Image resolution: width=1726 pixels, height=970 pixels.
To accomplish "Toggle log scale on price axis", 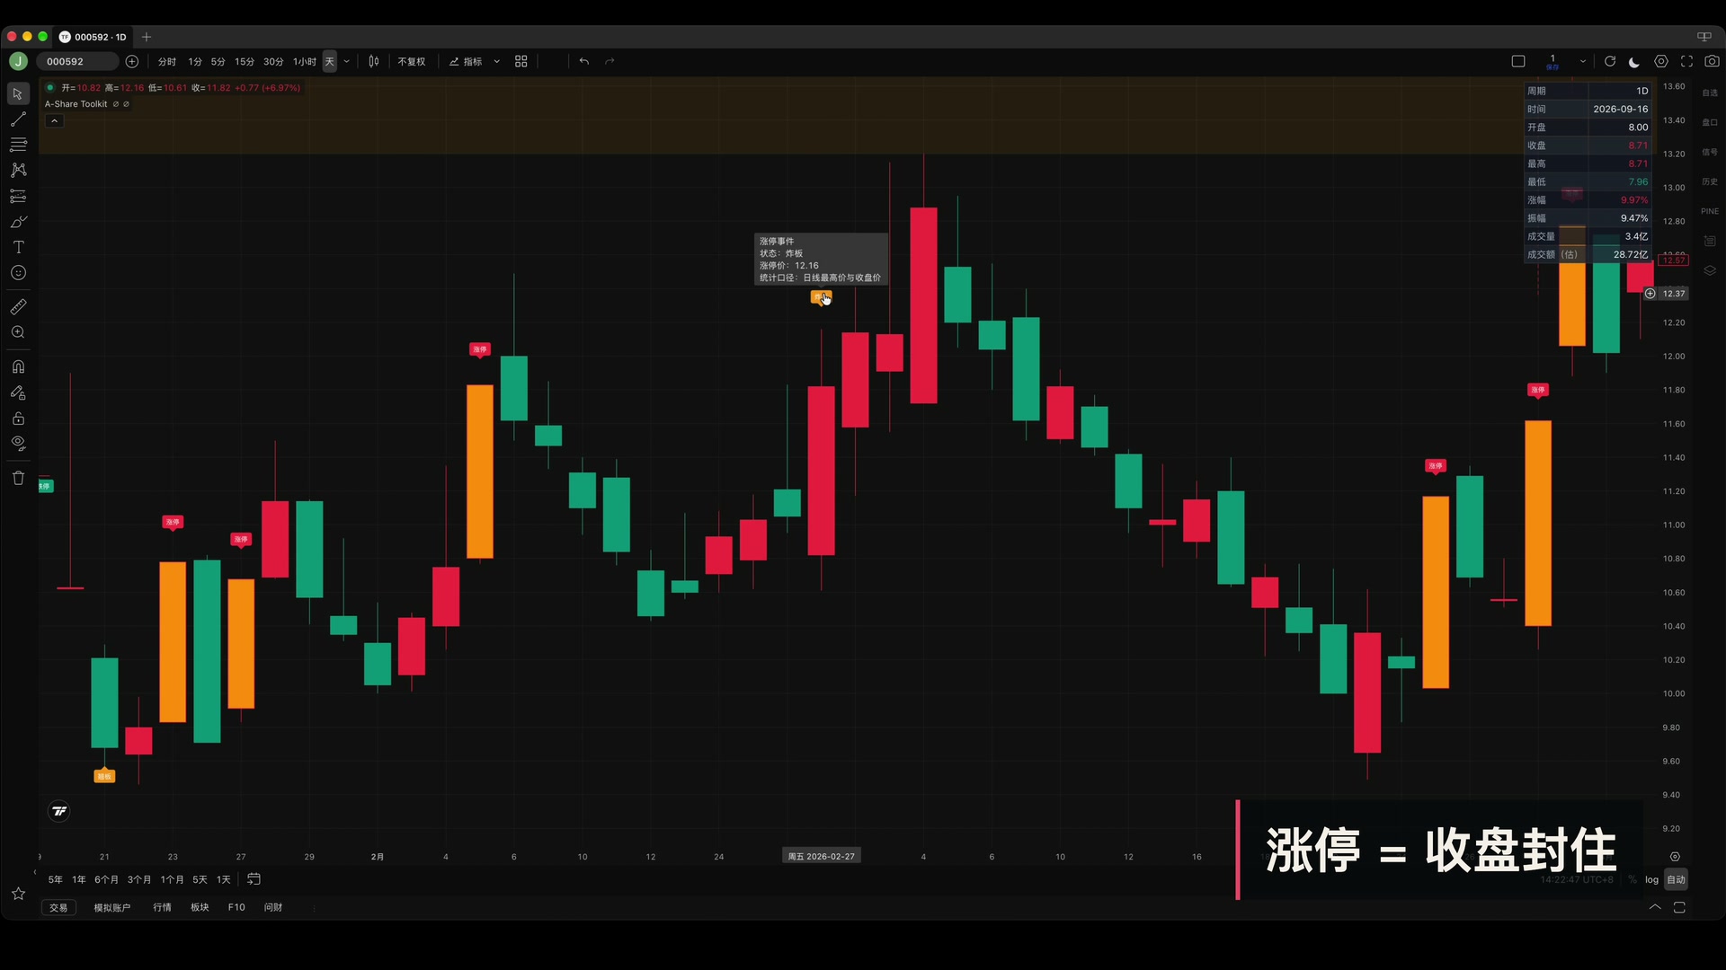I will point(1651,879).
